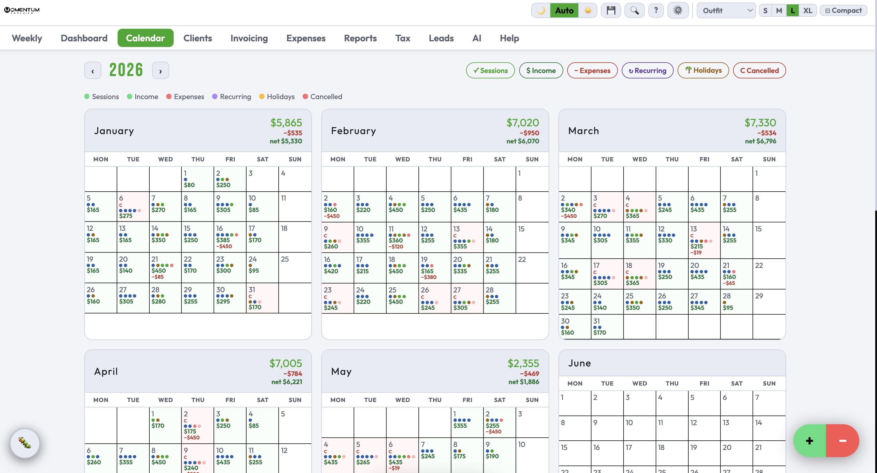Select size S
The width and height of the screenshot is (877, 473).
coord(765,10)
